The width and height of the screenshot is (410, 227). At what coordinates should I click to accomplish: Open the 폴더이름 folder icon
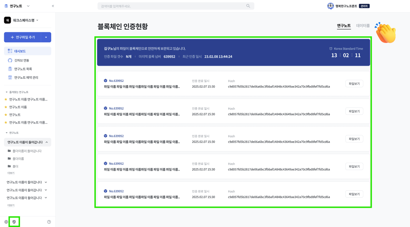[9, 158]
